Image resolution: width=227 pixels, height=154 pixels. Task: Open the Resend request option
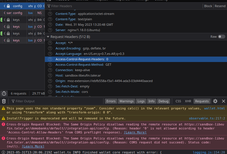point(220,6)
